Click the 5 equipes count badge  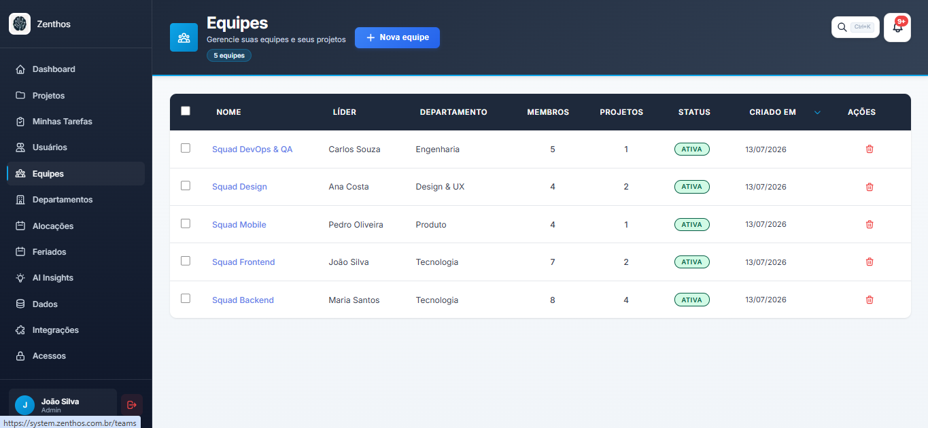point(229,56)
